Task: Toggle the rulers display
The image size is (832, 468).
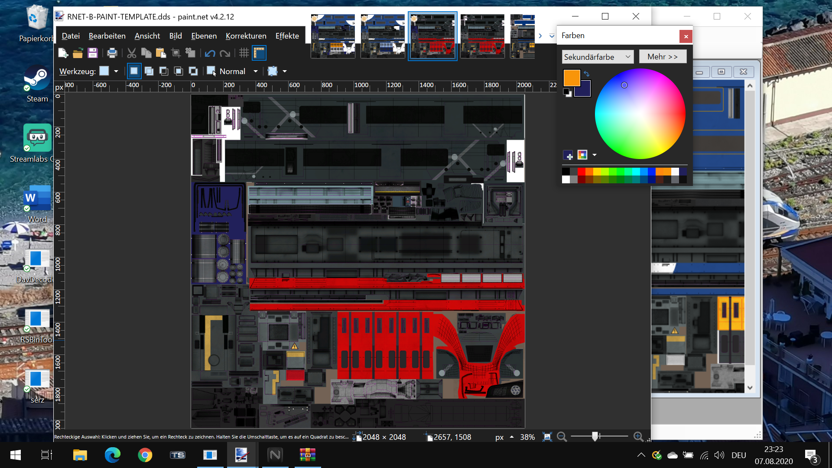Action: point(259,53)
